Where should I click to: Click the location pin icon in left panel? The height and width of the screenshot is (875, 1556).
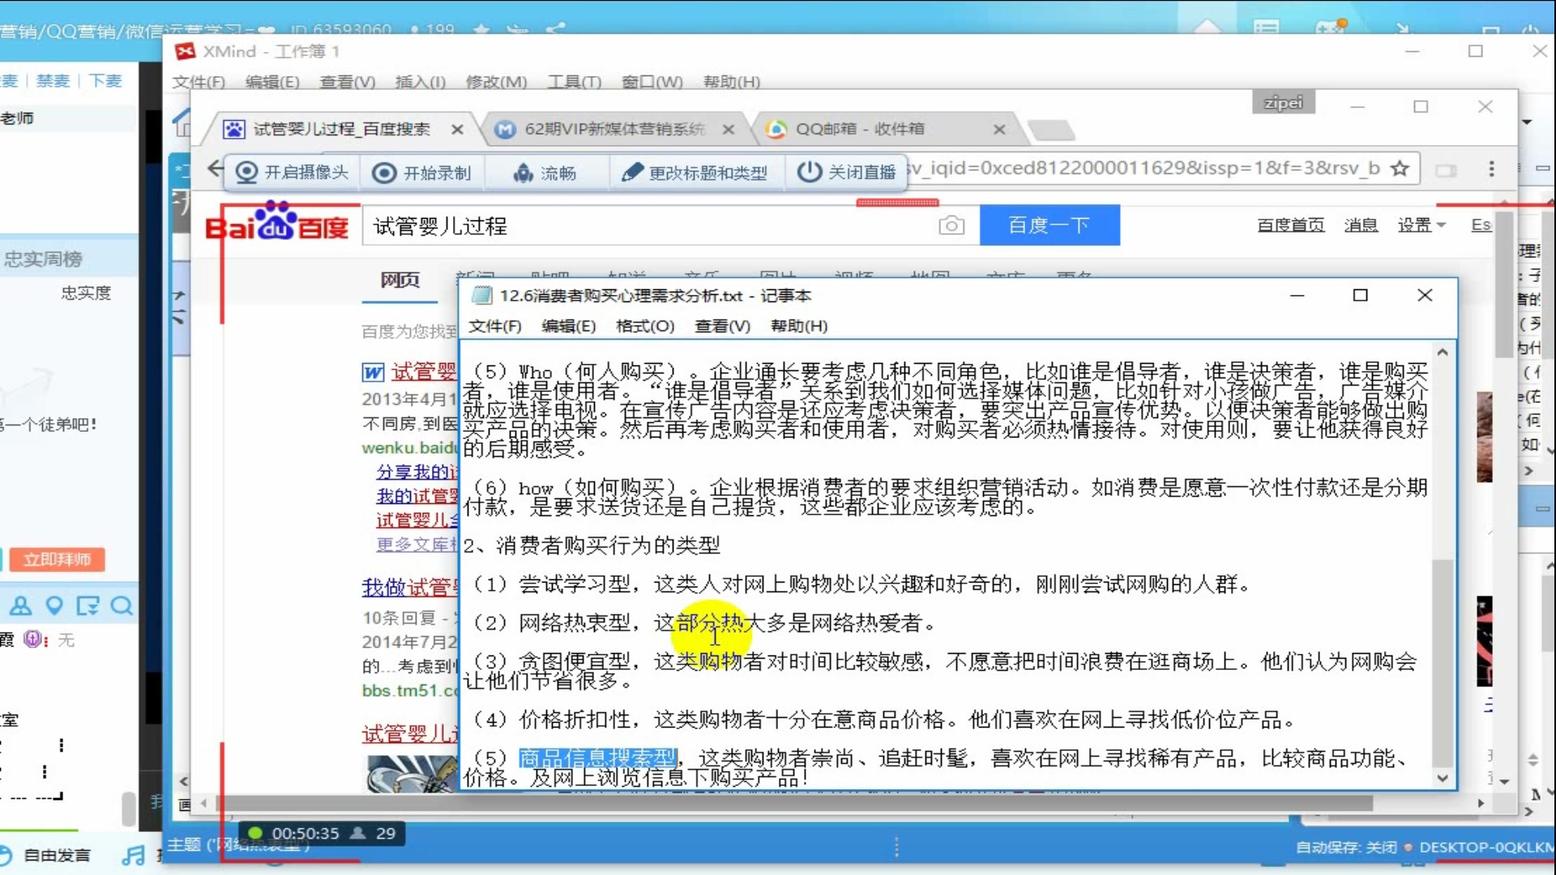click(x=54, y=606)
